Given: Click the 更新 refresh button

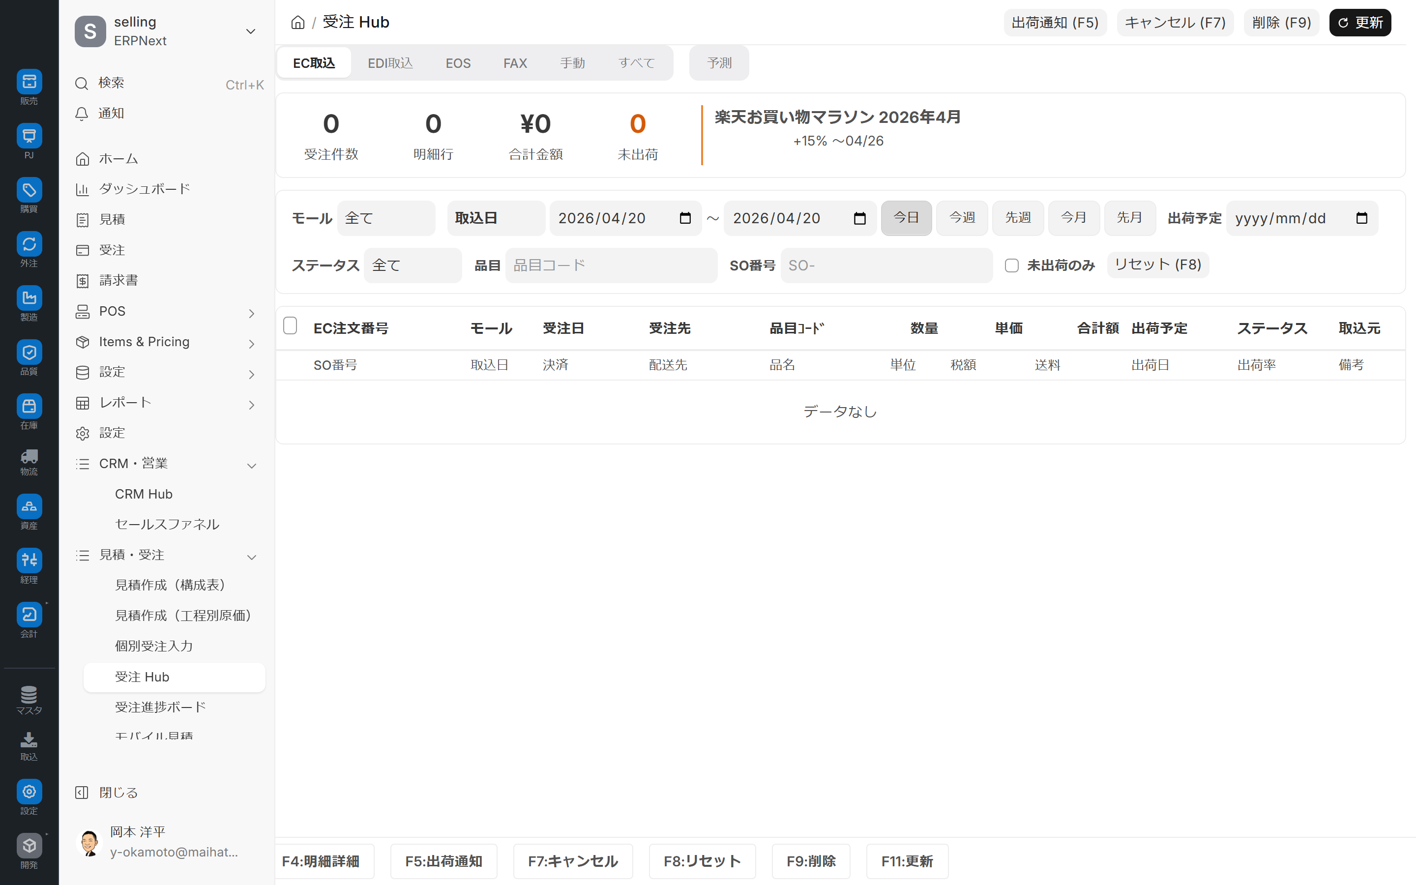Looking at the screenshot, I should pyautogui.click(x=1359, y=22).
